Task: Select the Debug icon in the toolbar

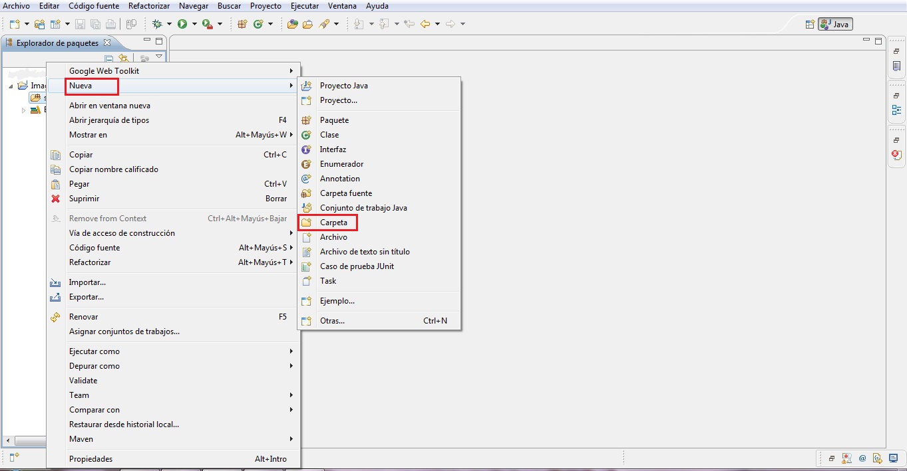Action: [x=156, y=25]
